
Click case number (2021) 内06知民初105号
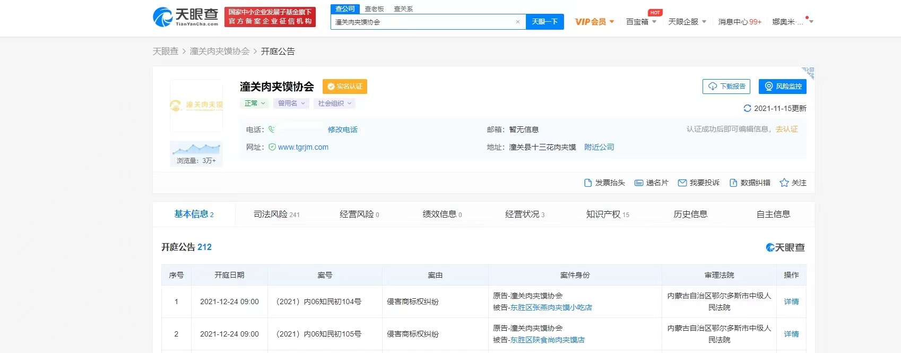click(x=319, y=334)
